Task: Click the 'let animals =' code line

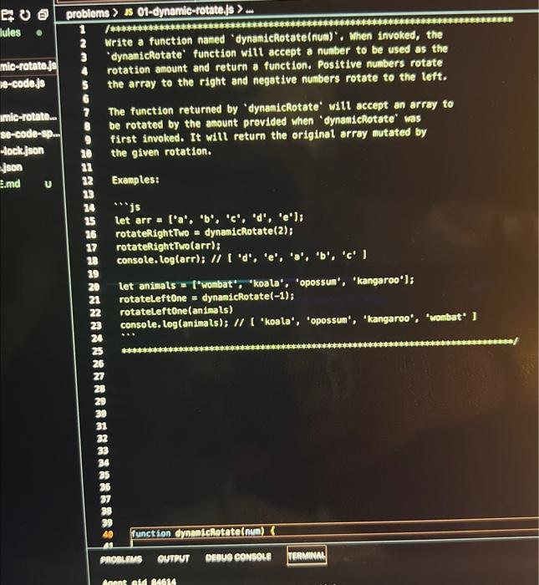Action: [x=267, y=282]
